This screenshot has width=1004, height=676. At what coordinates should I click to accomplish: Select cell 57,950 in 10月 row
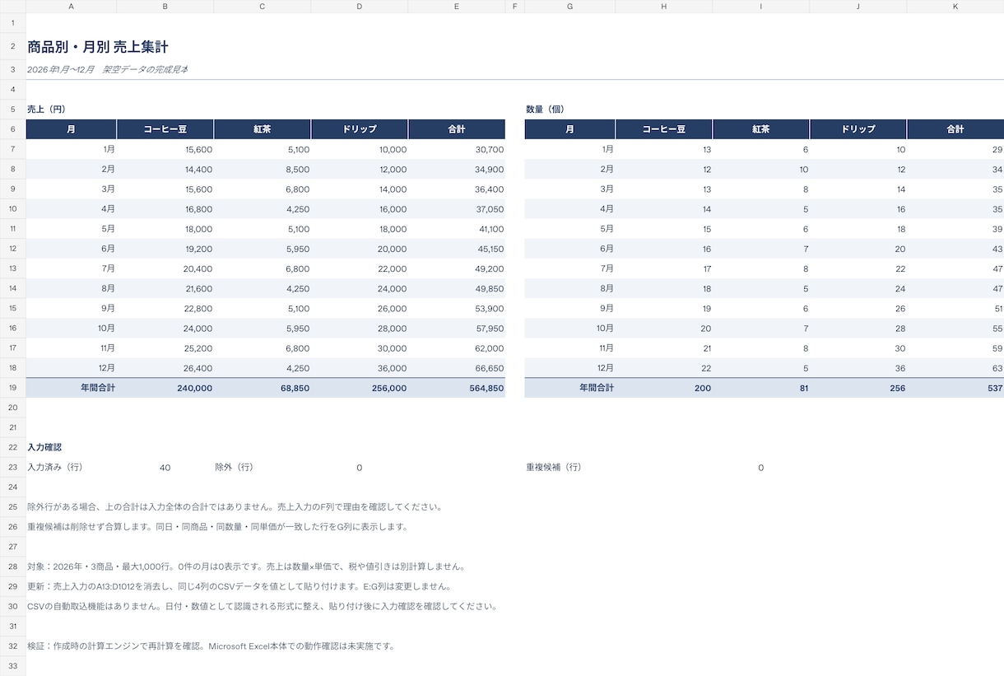(x=457, y=328)
